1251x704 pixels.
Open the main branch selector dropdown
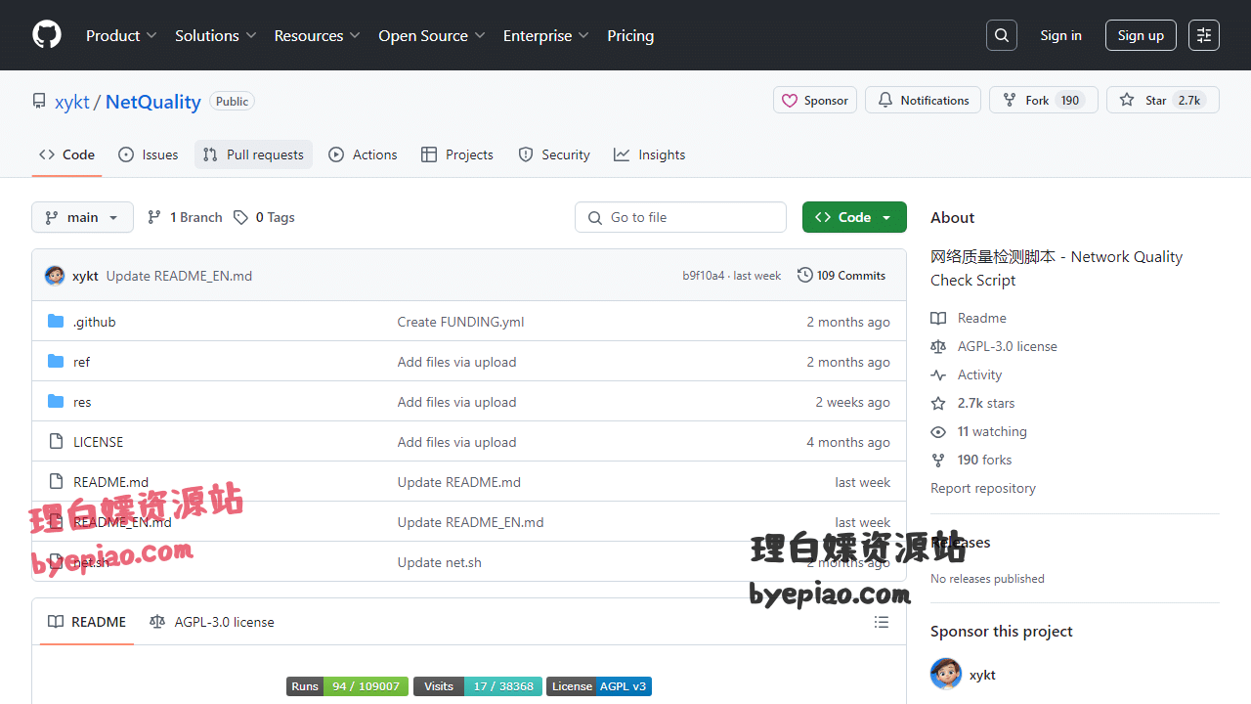(x=82, y=217)
